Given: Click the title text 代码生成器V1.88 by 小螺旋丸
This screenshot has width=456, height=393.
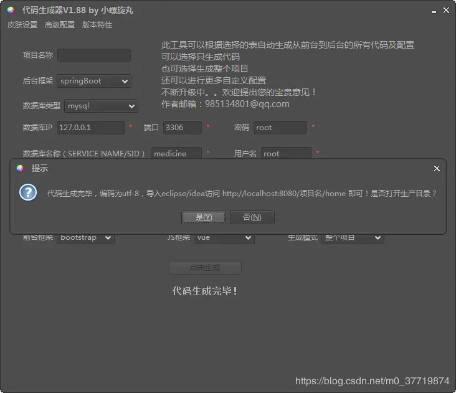Looking at the screenshot, I should click(78, 10).
